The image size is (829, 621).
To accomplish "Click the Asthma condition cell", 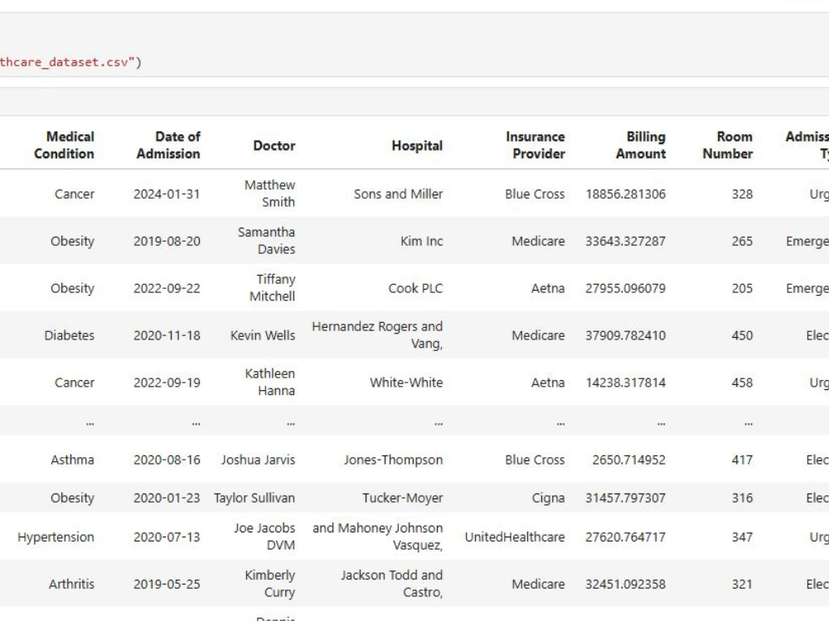I will tap(72, 460).
